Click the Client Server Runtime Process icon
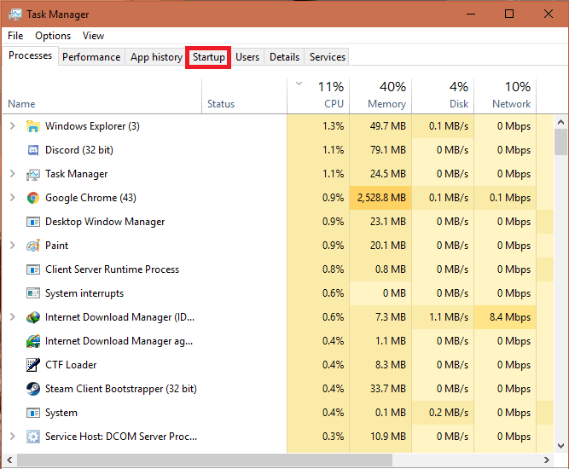The image size is (569, 469). 33,269
